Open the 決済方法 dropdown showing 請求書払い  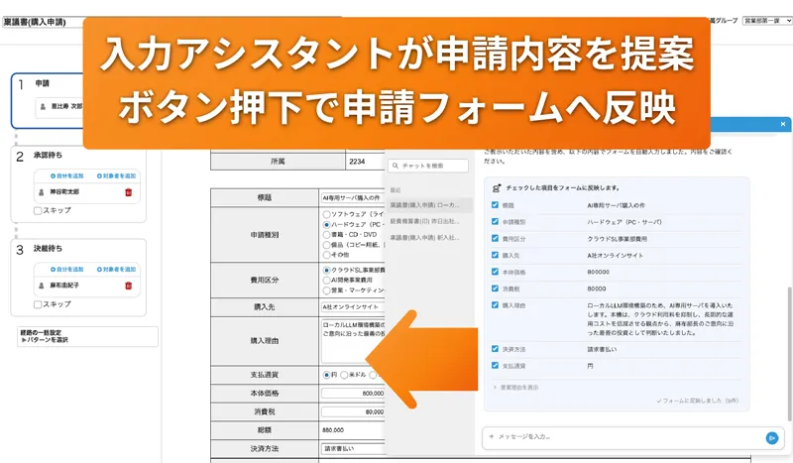coord(353,449)
